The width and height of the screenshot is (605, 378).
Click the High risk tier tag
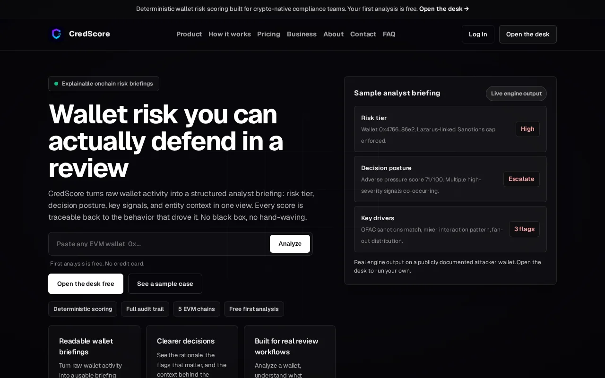[527, 129]
